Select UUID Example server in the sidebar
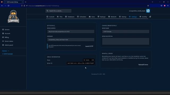This screenshot has height=95, width=170. tap(8, 54)
